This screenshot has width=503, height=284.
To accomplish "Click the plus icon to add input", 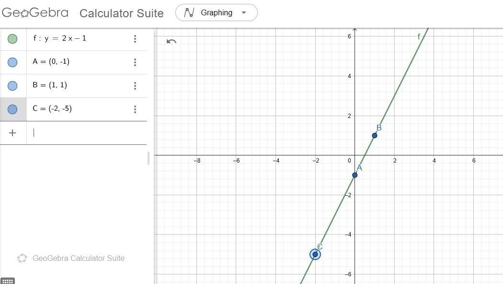I will point(12,133).
